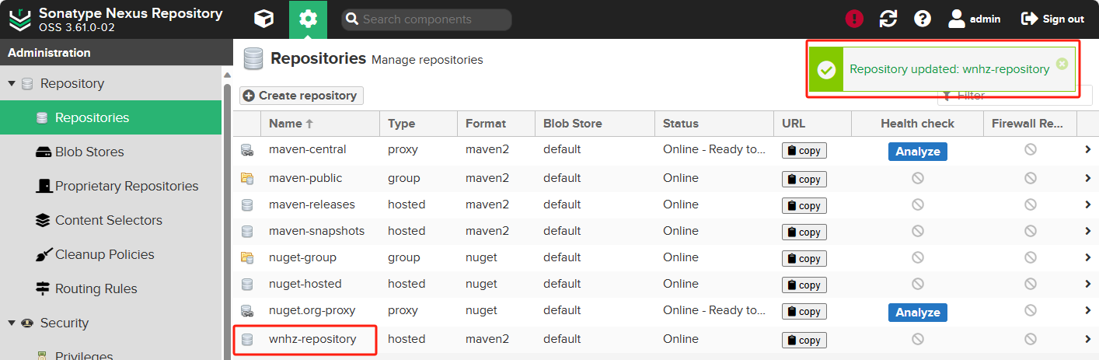Click the Routing Rules signpost icon
1099x360 pixels.
pyautogui.click(x=43, y=288)
